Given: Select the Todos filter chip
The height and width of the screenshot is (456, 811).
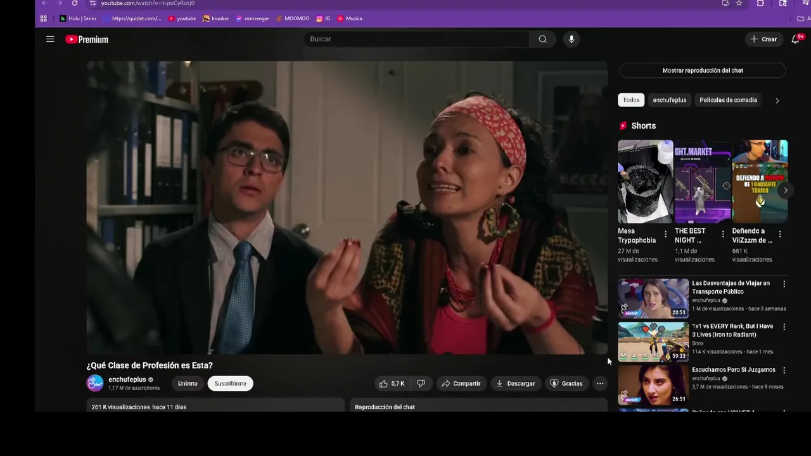Looking at the screenshot, I should pyautogui.click(x=631, y=100).
